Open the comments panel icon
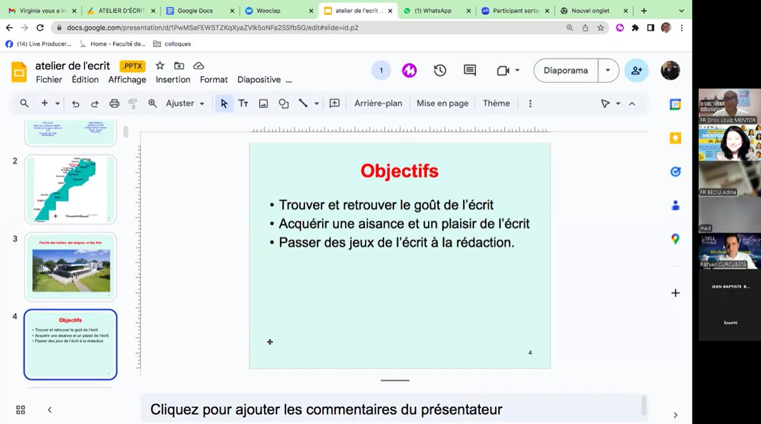 point(470,71)
